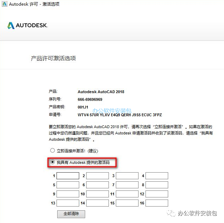
Task: Click activation code field 7
Action: point(127,185)
